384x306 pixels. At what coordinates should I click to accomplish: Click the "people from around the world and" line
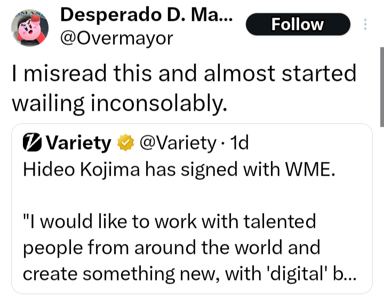[x=172, y=247]
